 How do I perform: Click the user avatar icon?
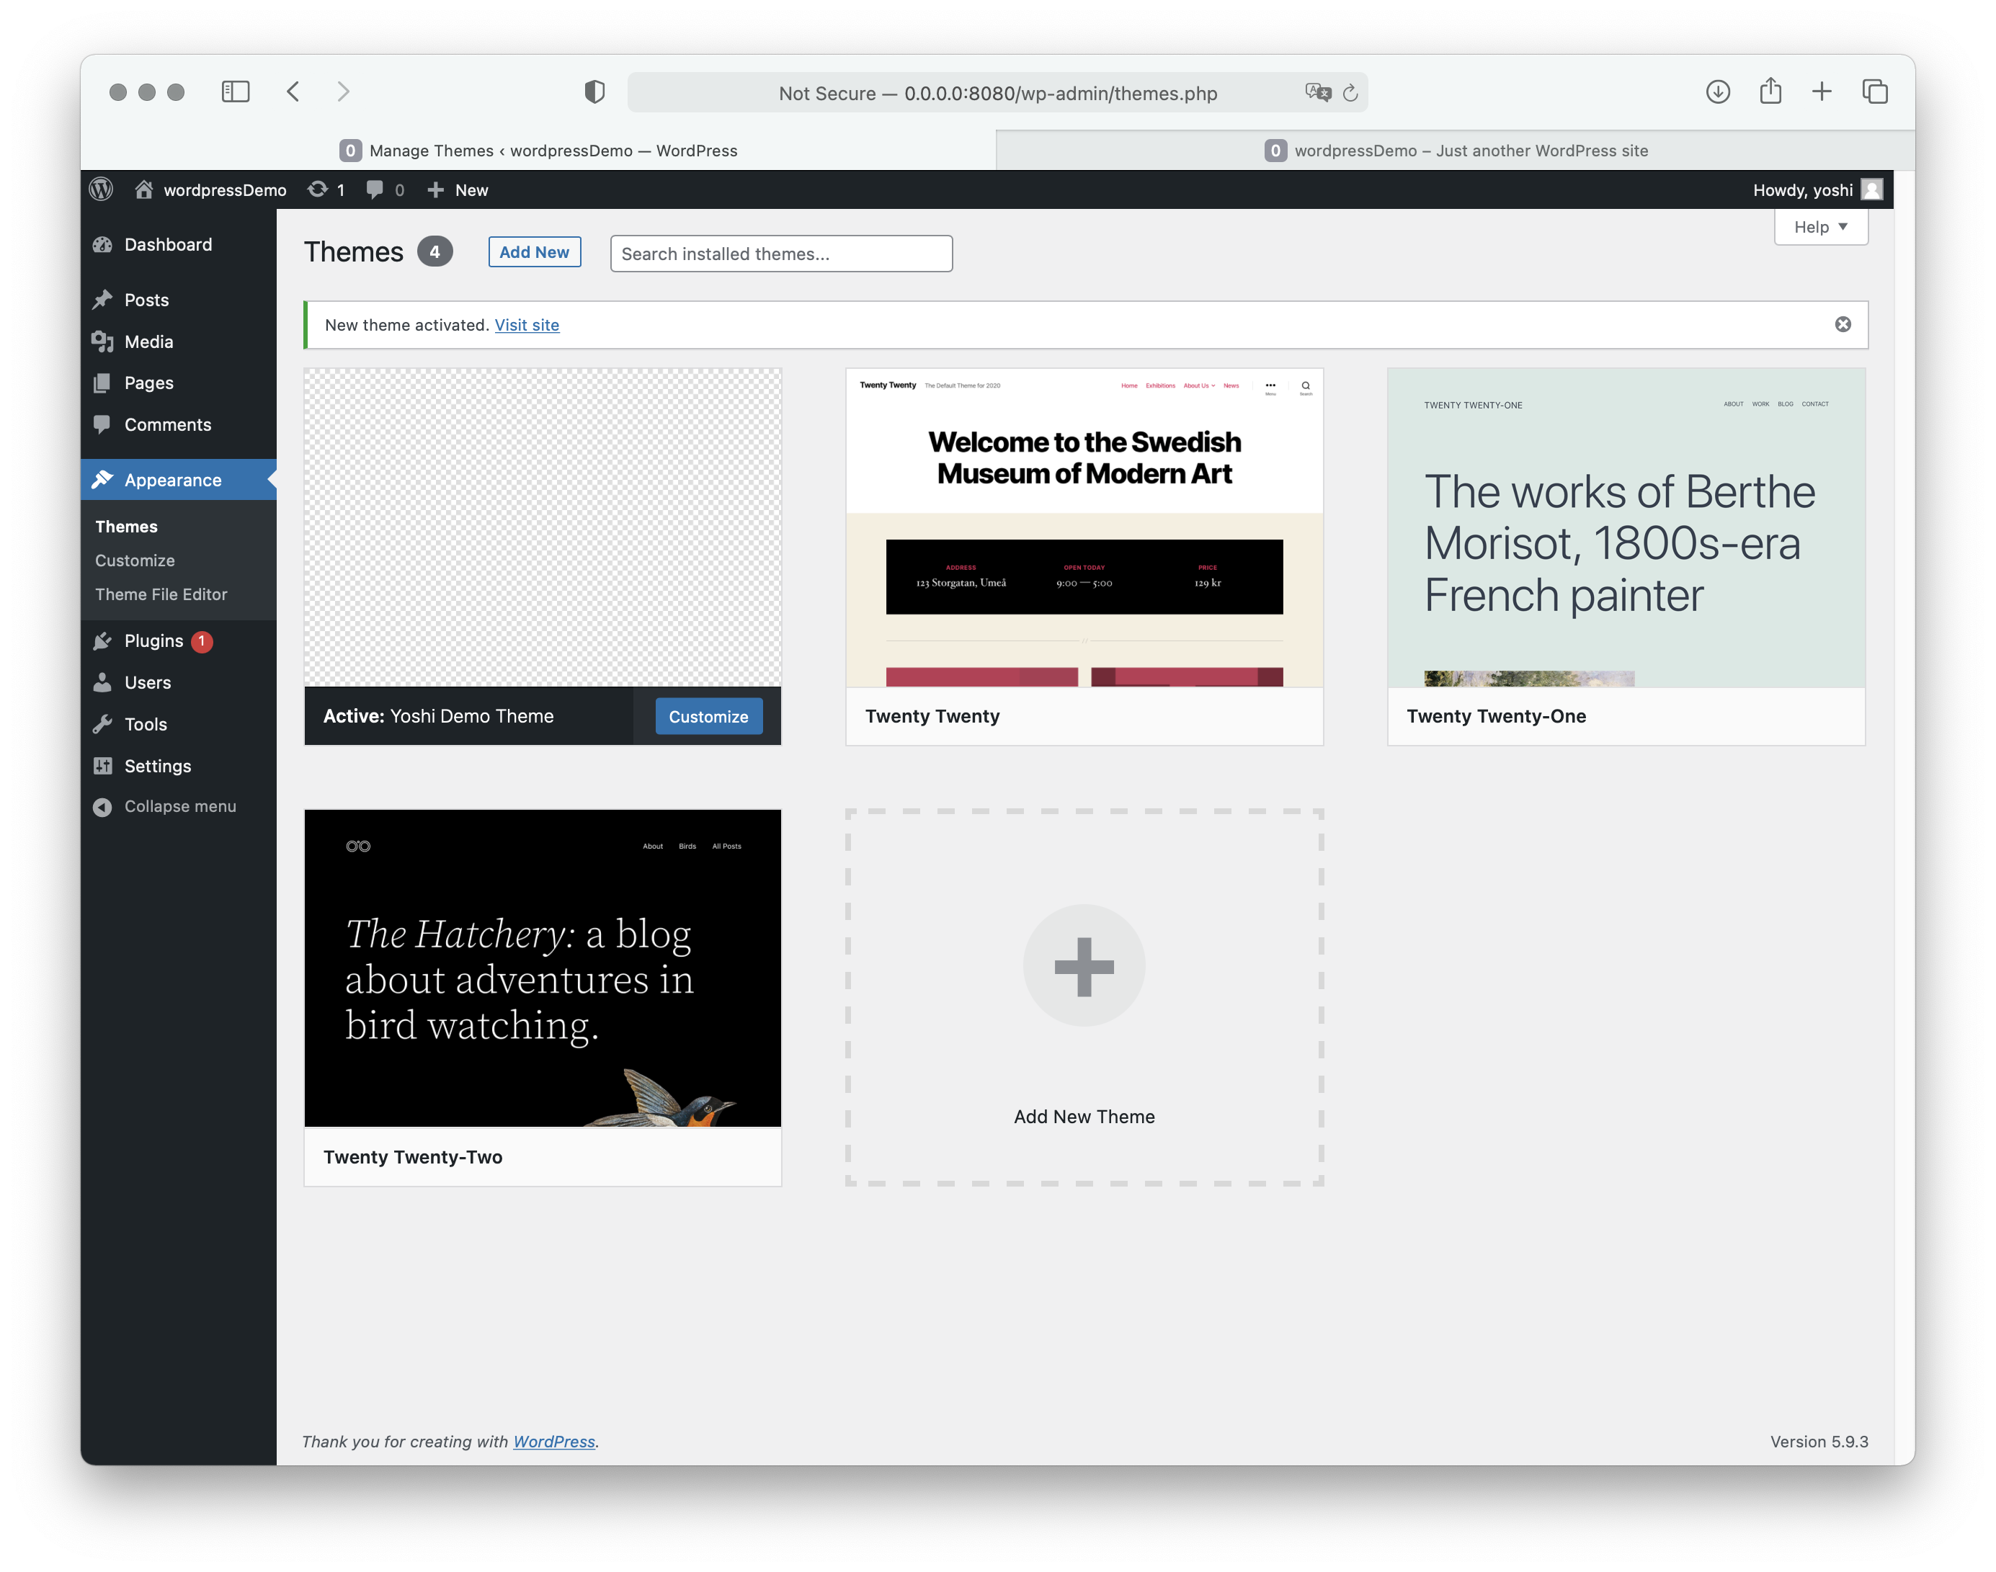click(x=1872, y=189)
